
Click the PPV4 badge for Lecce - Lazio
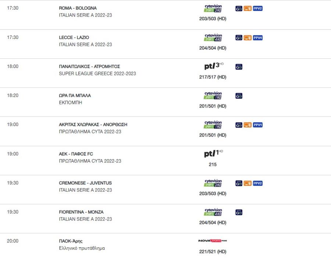point(257,38)
